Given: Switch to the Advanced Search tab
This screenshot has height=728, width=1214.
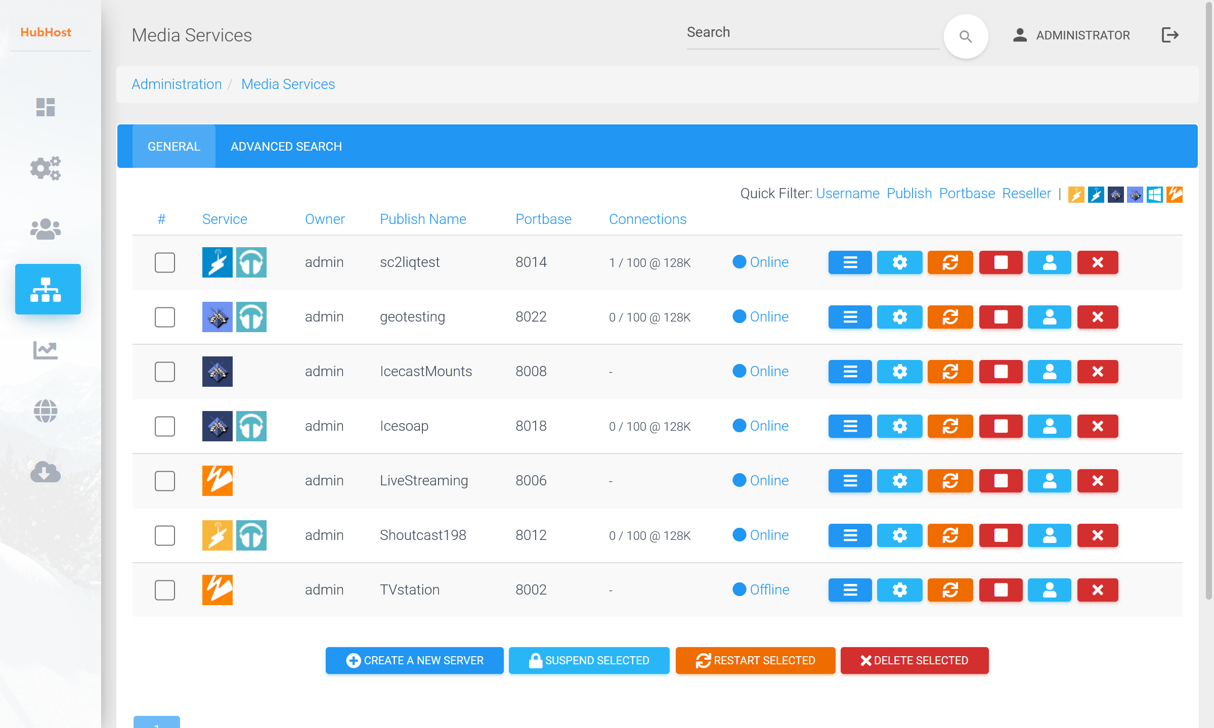Looking at the screenshot, I should pyautogui.click(x=286, y=147).
